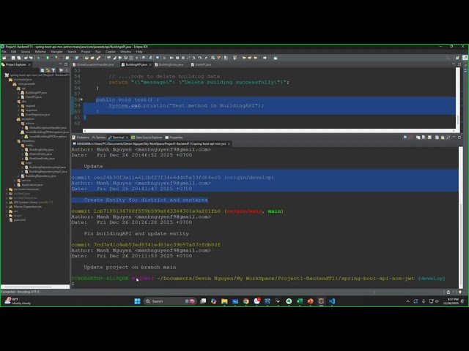Expand Maven Dependencies node

[7, 207]
